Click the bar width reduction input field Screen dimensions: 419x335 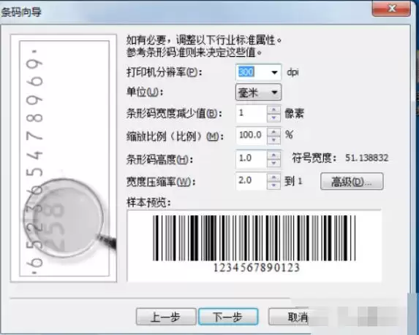(252, 114)
